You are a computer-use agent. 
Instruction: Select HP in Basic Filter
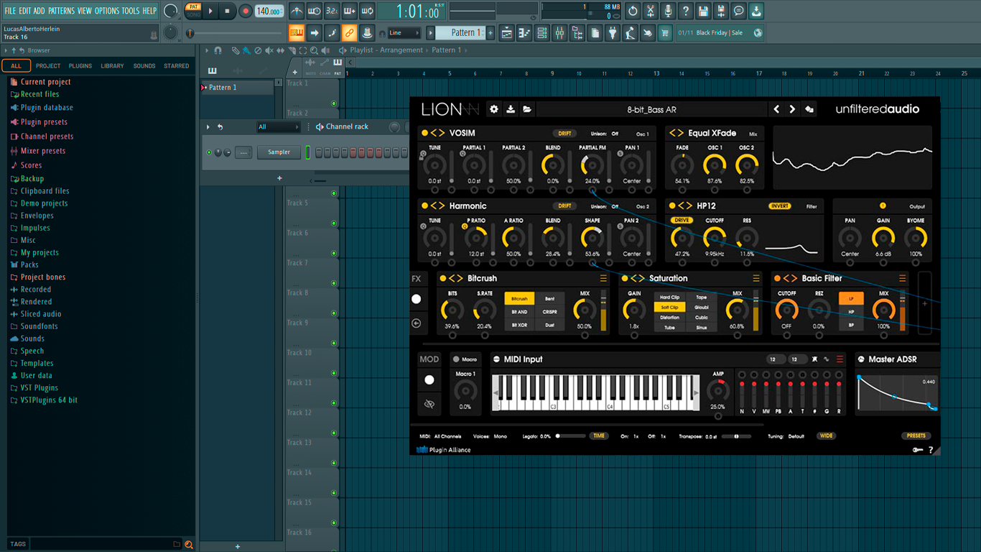click(851, 312)
